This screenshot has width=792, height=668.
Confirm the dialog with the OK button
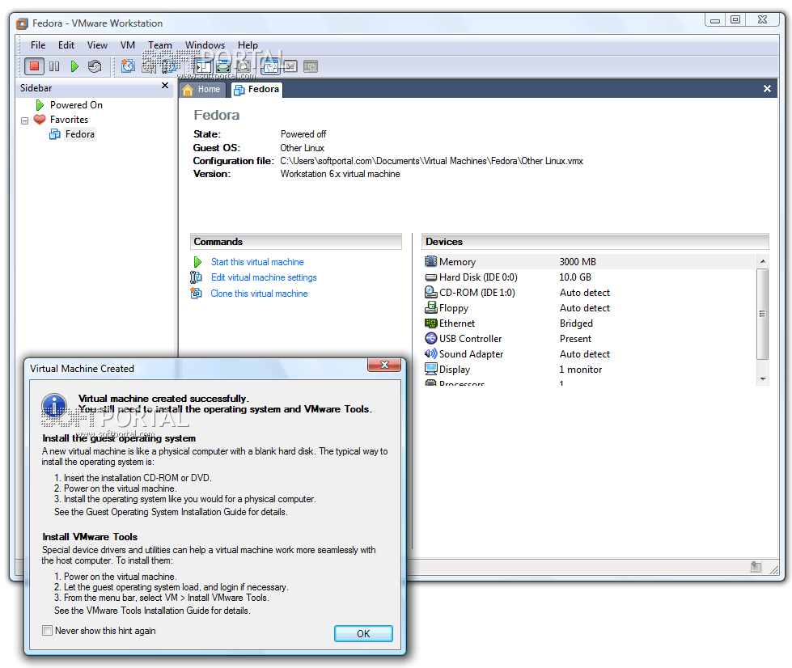point(363,634)
